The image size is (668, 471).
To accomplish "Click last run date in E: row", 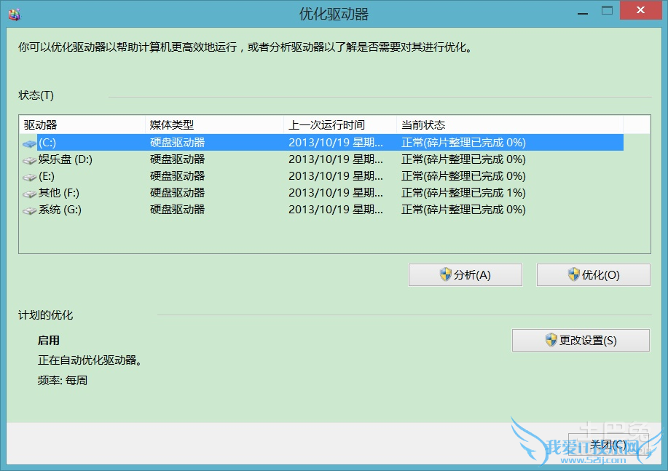I will (336, 176).
